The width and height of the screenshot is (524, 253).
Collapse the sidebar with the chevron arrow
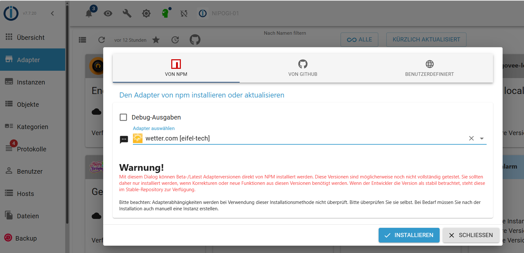pyautogui.click(x=52, y=13)
